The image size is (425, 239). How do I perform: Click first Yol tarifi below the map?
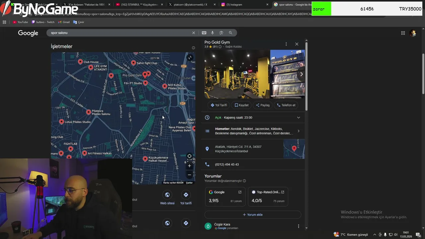point(186,198)
